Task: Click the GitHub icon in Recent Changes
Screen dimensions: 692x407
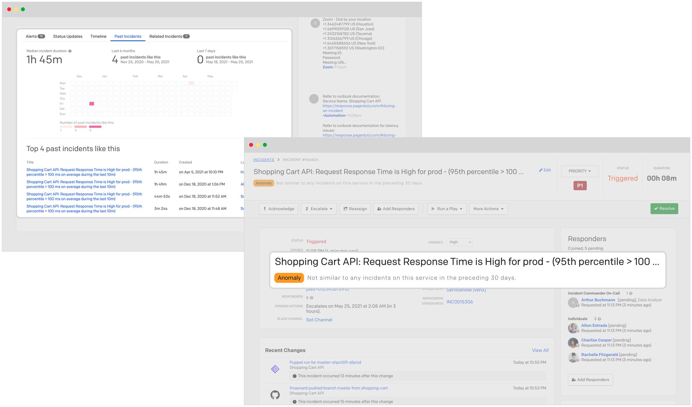Action: pyautogui.click(x=275, y=395)
